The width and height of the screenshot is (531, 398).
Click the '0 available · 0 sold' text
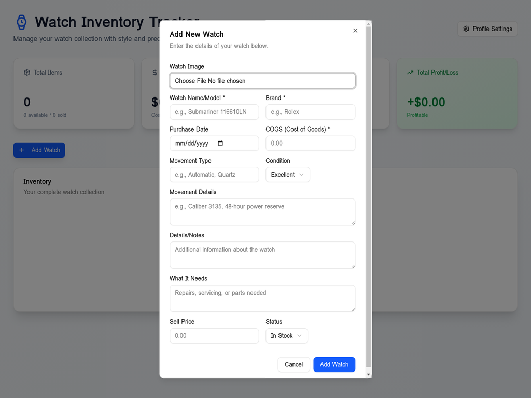pos(45,115)
